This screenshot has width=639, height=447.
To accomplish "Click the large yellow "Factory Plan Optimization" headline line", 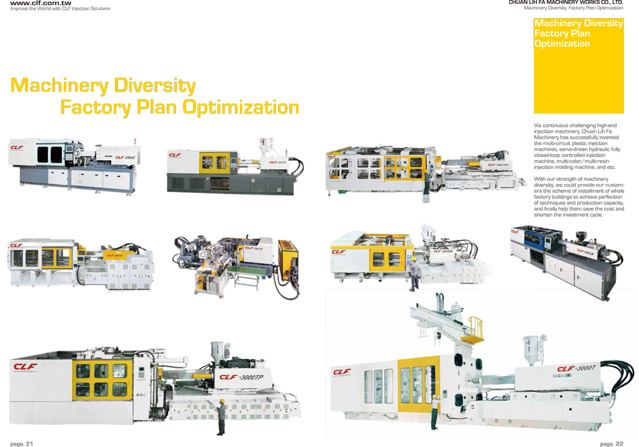I will click(x=180, y=107).
